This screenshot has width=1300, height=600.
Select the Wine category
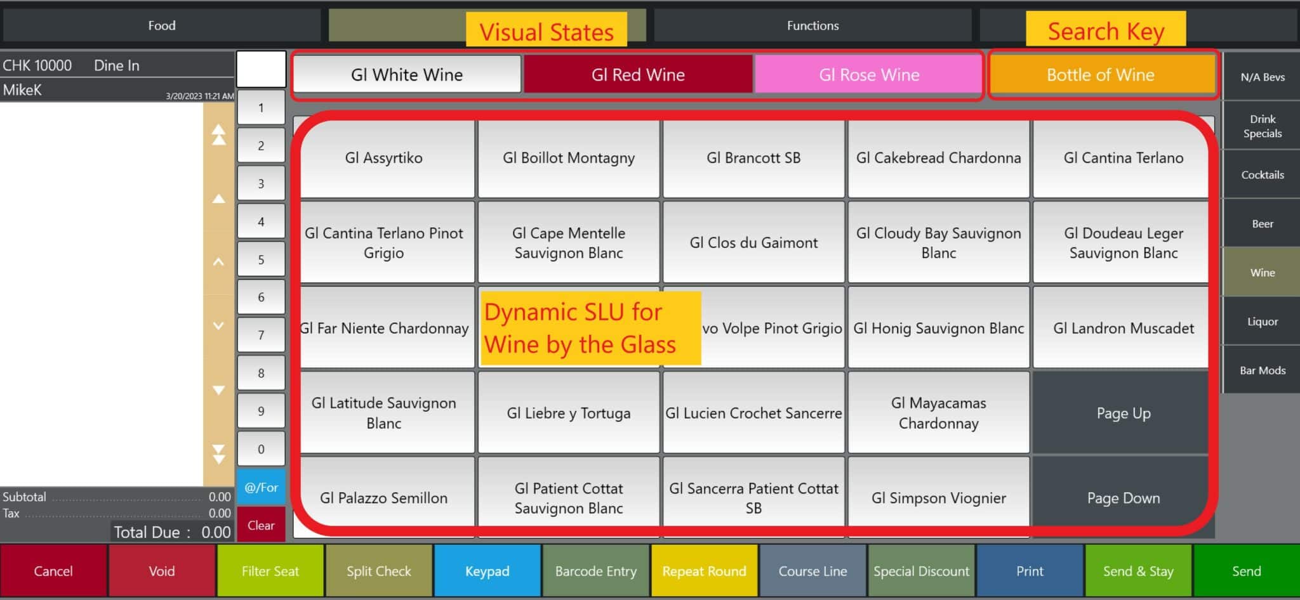coord(1262,272)
